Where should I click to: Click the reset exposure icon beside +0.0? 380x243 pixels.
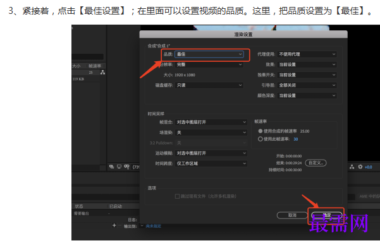click(360, 167)
